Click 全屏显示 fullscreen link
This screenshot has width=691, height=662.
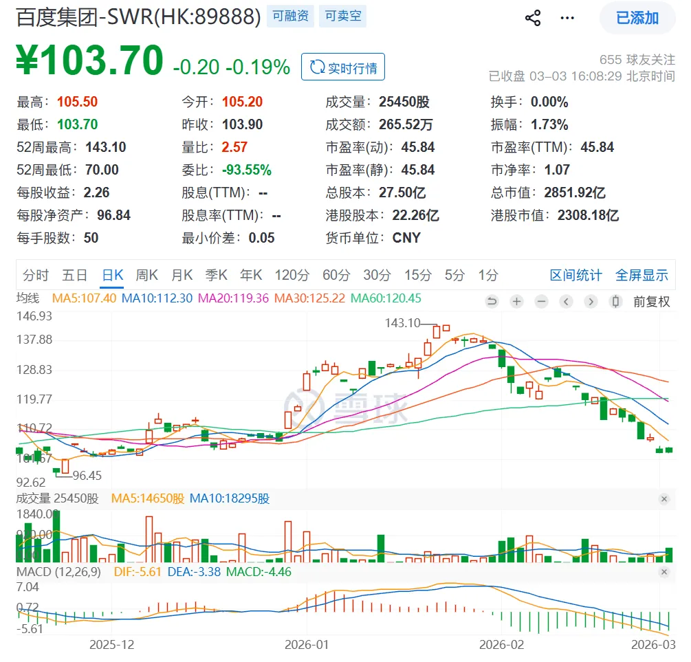[x=641, y=275]
